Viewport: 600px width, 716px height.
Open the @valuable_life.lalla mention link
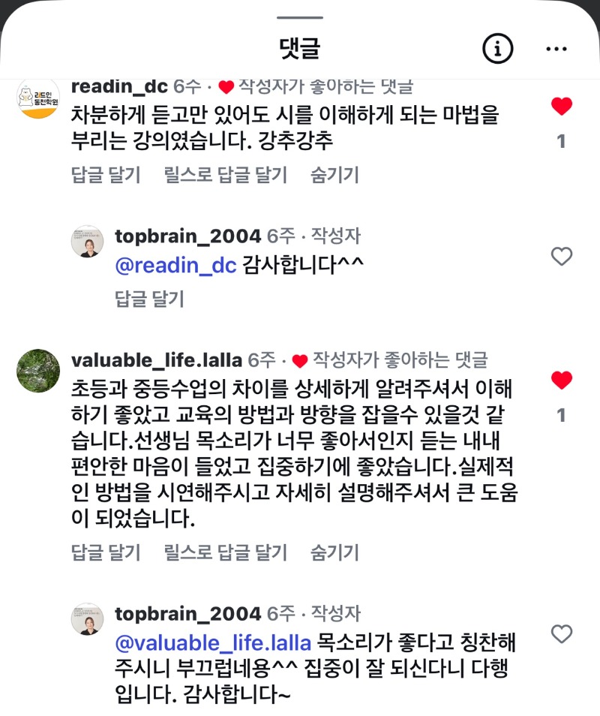tap(213, 643)
